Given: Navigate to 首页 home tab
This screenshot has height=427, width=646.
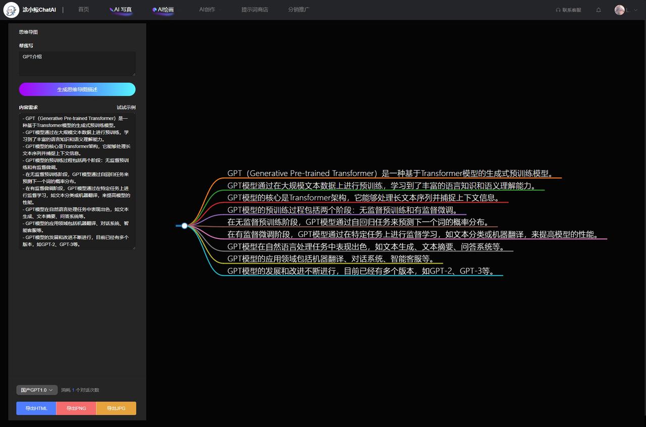Looking at the screenshot, I should (x=83, y=10).
